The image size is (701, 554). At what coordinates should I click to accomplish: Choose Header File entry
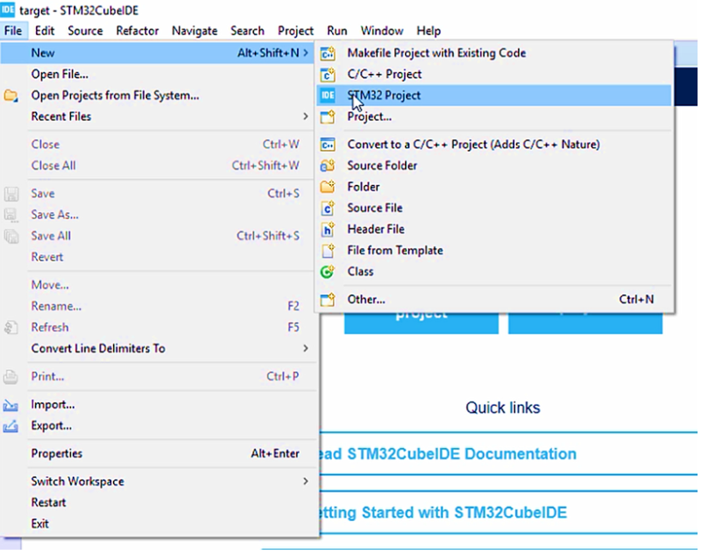(x=494, y=229)
